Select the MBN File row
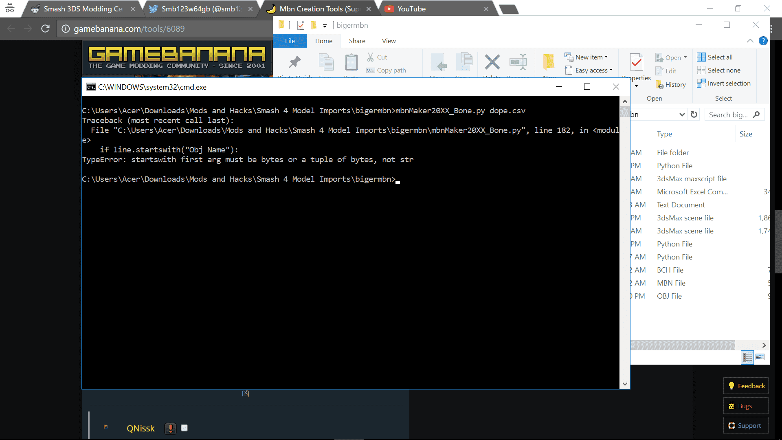782x440 pixels. pyautogui.click(x=700, y=283)
